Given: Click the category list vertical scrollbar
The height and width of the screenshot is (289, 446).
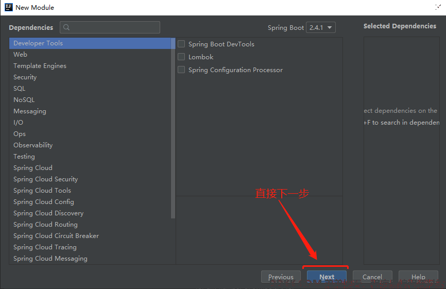Looking at the screenshot, I should [173, 128].
